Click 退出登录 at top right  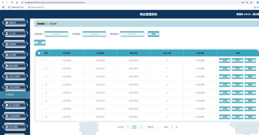(x=256, y=14)
